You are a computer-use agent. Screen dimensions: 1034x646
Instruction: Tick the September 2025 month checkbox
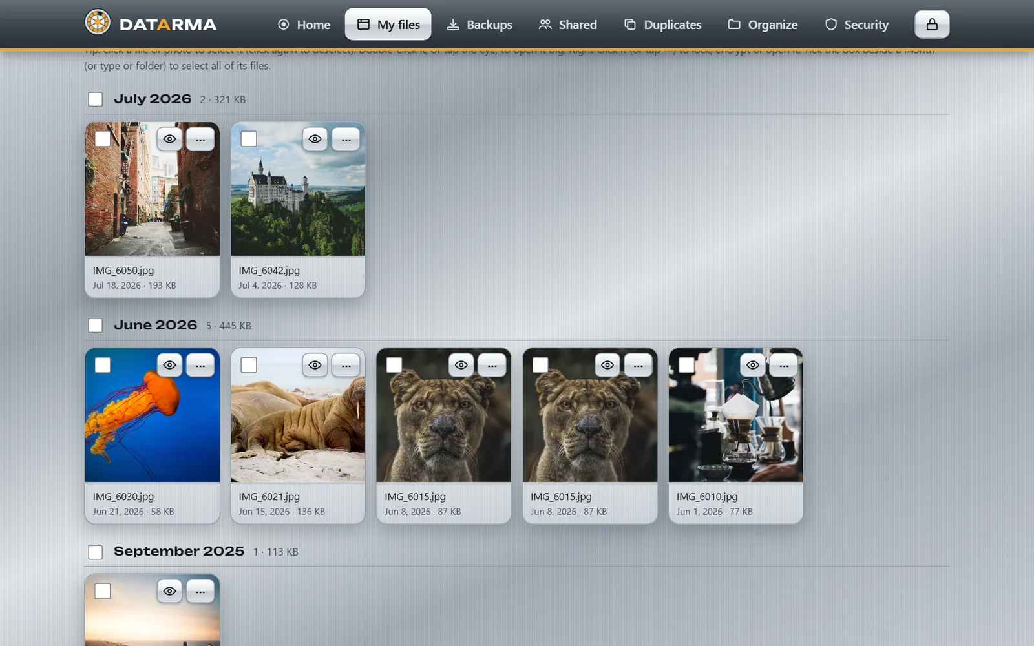pos(96,552)
